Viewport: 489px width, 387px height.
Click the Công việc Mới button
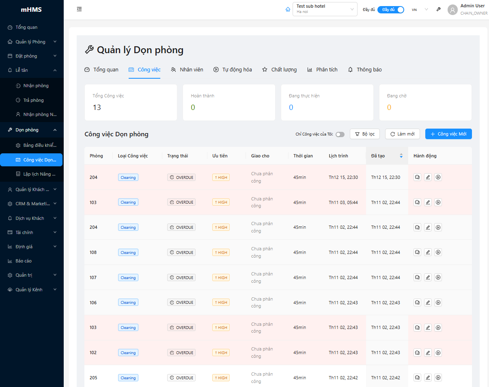[448, 134]
